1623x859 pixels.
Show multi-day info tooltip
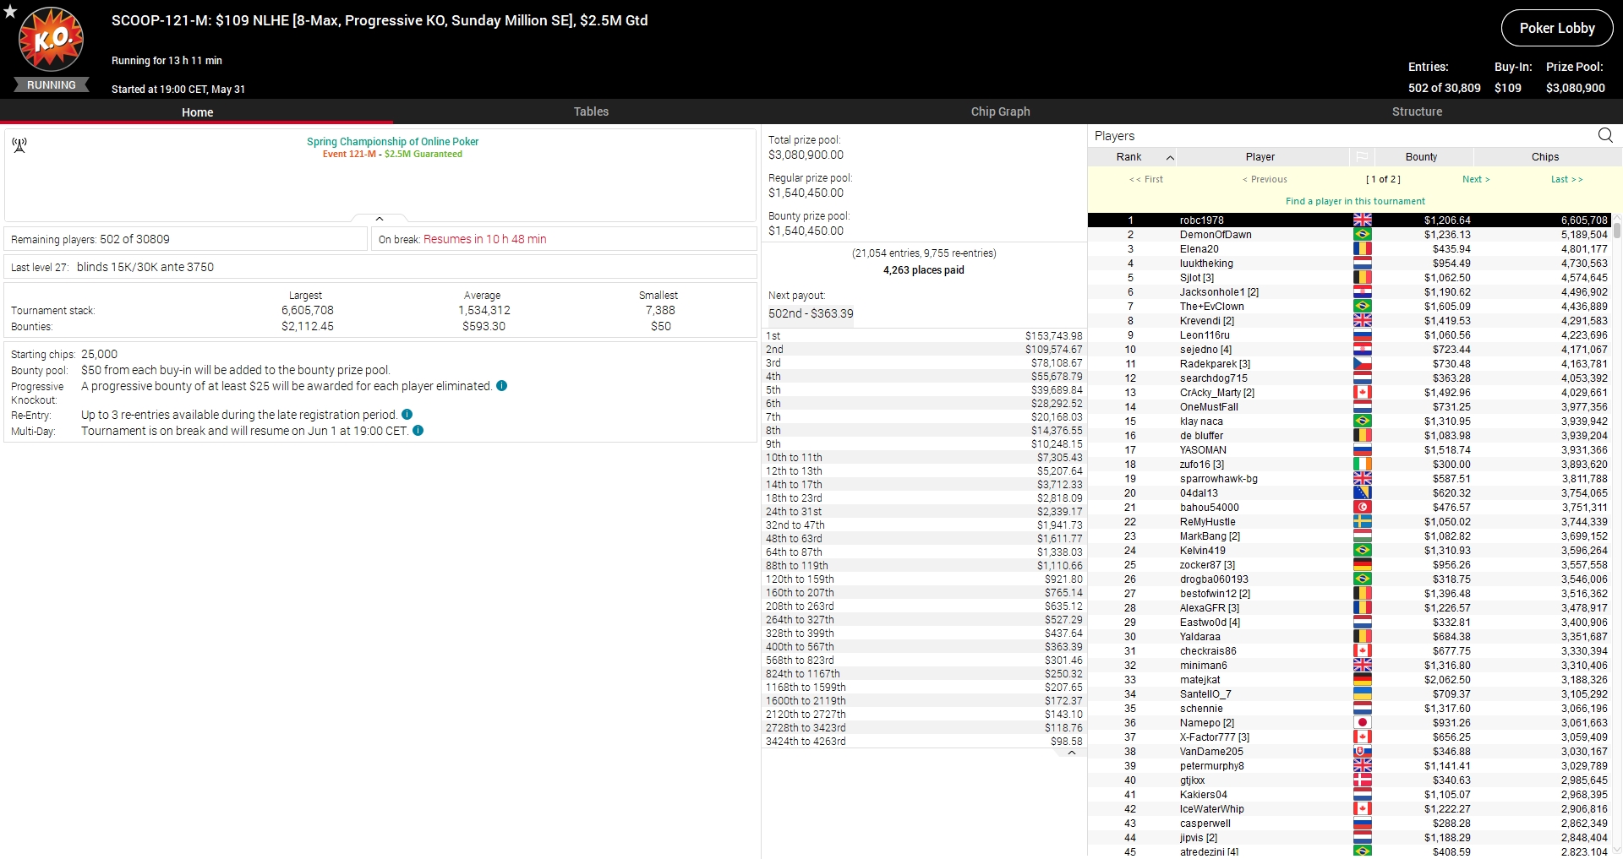click(418, 431)
